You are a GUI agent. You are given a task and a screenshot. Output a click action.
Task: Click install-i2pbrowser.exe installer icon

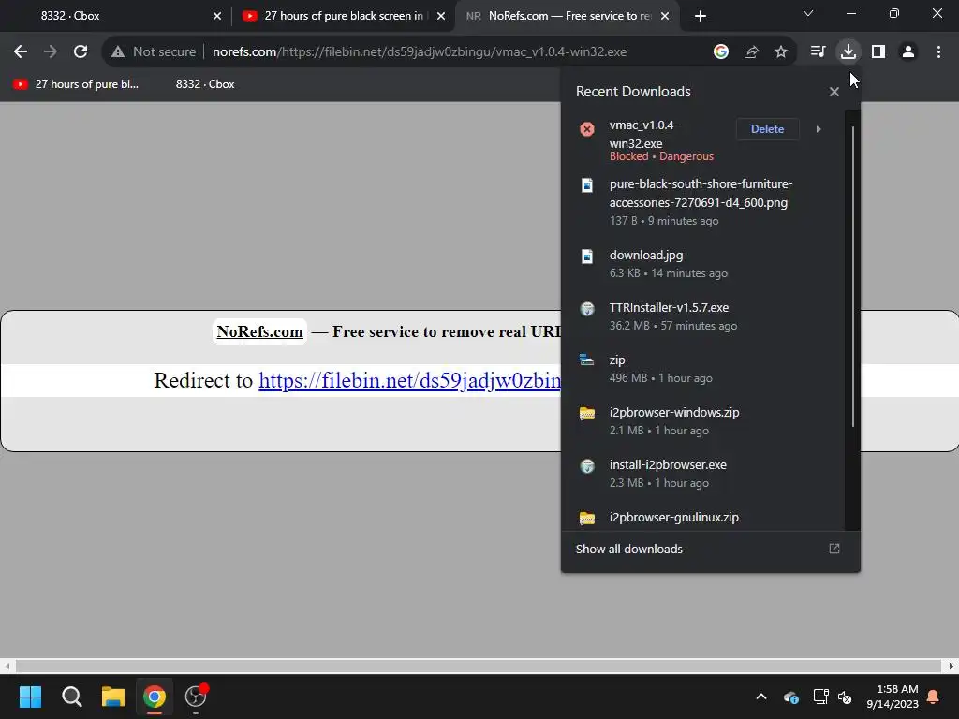click(x=587, y=466)
